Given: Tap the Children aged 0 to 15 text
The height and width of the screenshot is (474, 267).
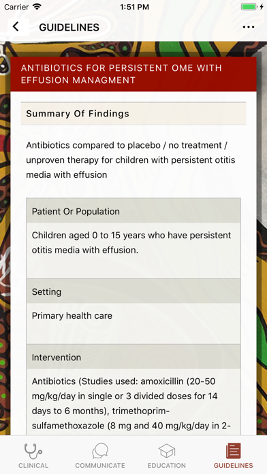Looking at the screenshot, I should click(x=131, y=242).
